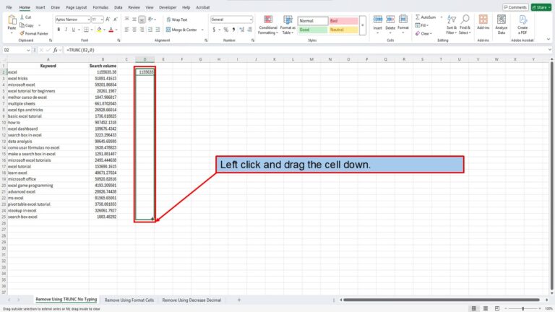Open the General number format dropdown
This screenshot has height=312, width=555.
click(251, 19)
